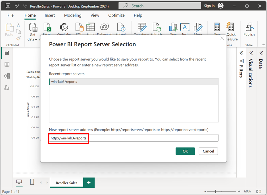Switch to Report view

click(7, 53)
